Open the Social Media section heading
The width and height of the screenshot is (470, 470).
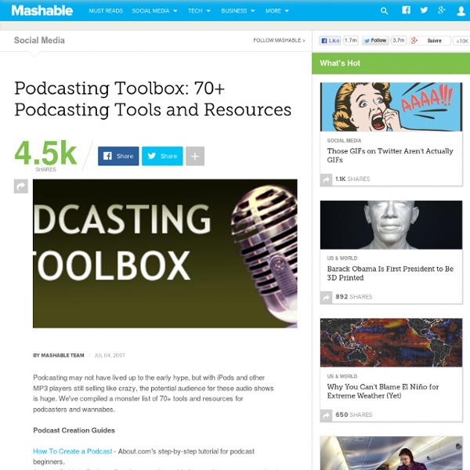click(39, 40)
